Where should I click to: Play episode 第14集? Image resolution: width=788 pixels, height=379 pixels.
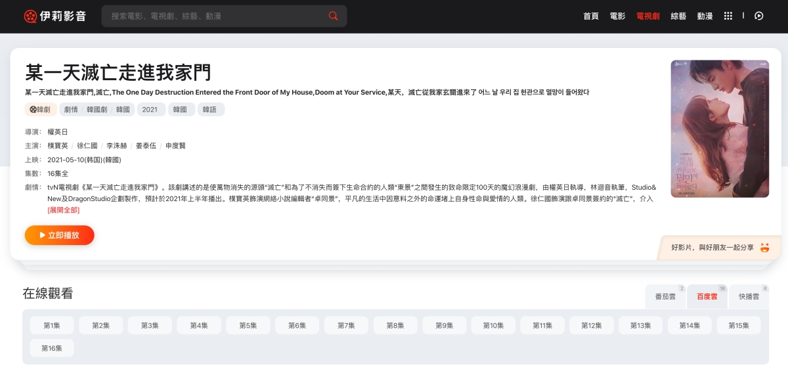click(690, 325)
